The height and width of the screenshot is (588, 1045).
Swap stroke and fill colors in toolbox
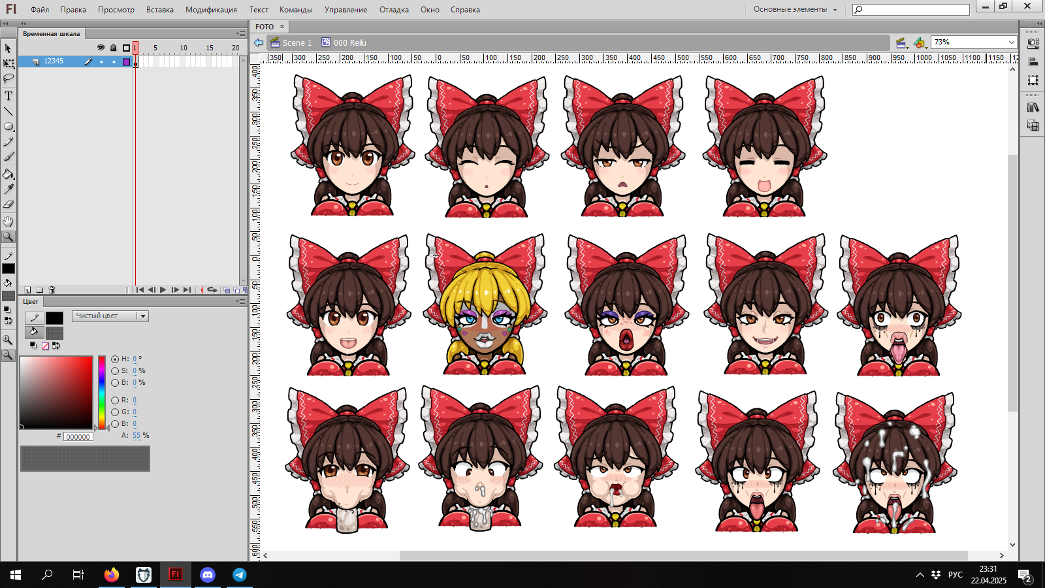click(x=8, y=321)
